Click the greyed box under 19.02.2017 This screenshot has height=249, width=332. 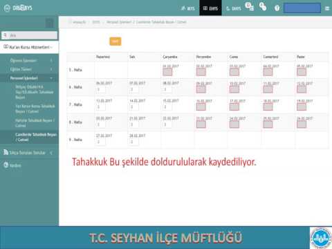pyautogui.click(x=302, y=107)
